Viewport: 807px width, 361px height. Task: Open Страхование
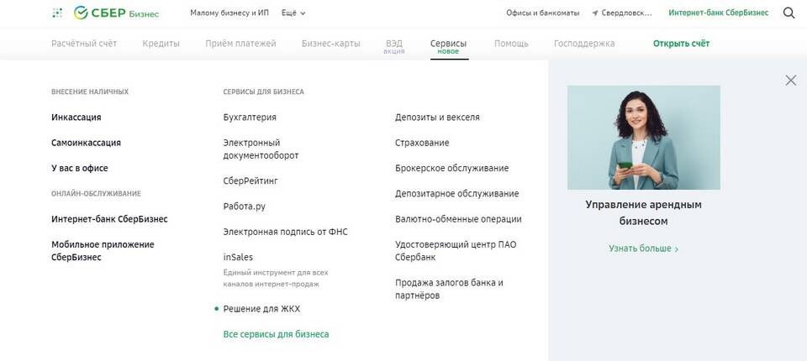pos(422,143)
